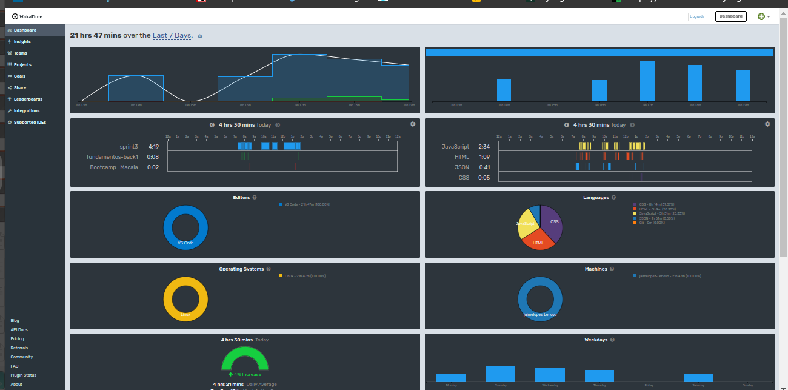Click the Integrations wrench icon

9,110
